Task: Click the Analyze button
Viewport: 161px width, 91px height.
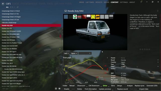Action: click(130, 86)
